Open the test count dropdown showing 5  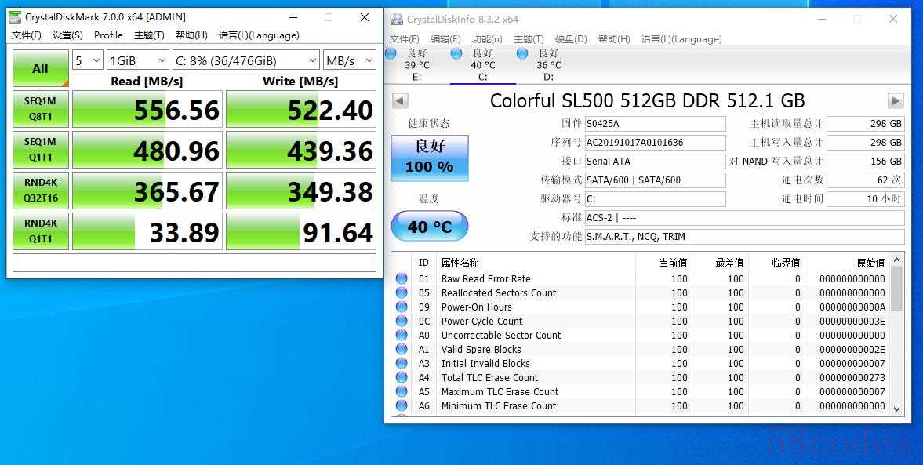(88, 60)
